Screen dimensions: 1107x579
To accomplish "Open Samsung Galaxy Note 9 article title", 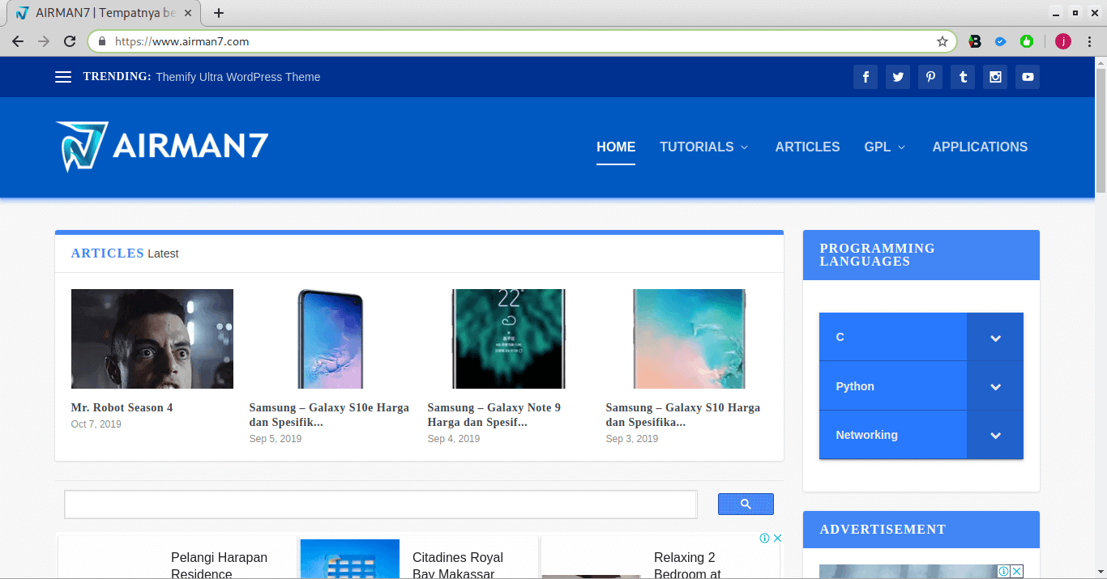I will click(494, 415).
